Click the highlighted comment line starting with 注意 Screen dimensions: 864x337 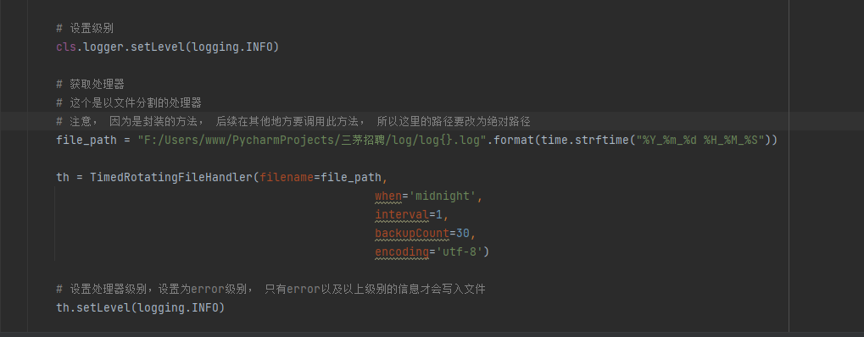[x=293, y=121]
